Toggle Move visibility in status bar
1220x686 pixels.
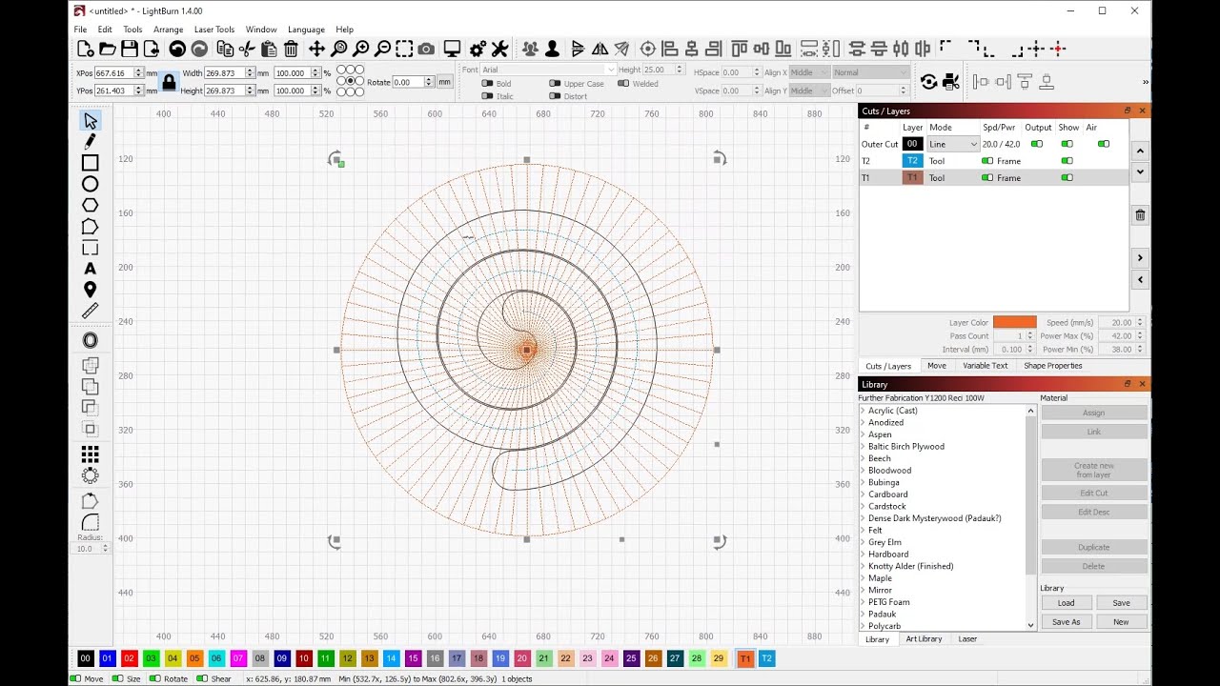click(75, 678)
